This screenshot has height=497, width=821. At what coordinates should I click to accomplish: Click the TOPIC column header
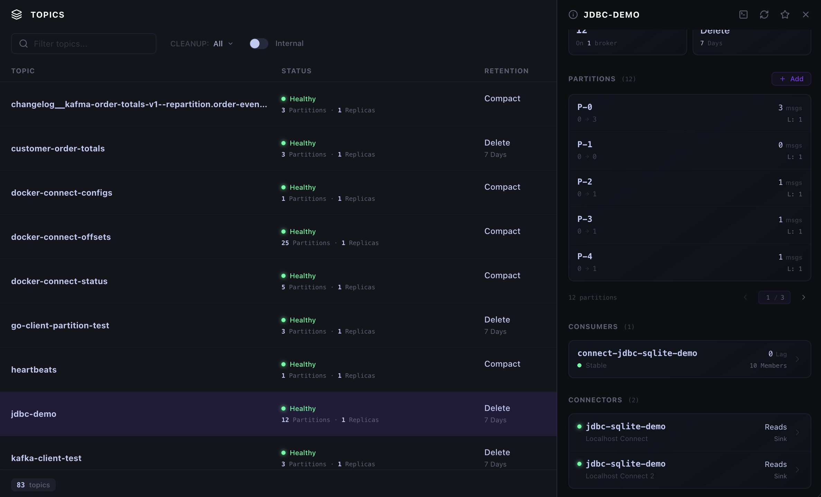tap(23, 71)
